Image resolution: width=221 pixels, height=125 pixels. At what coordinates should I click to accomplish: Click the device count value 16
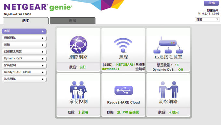(177, 65)
